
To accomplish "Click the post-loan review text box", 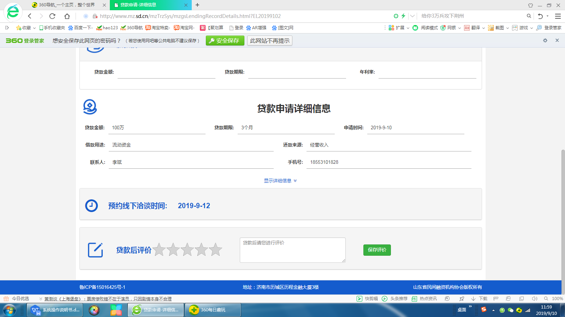I will (x=292, y=250).
